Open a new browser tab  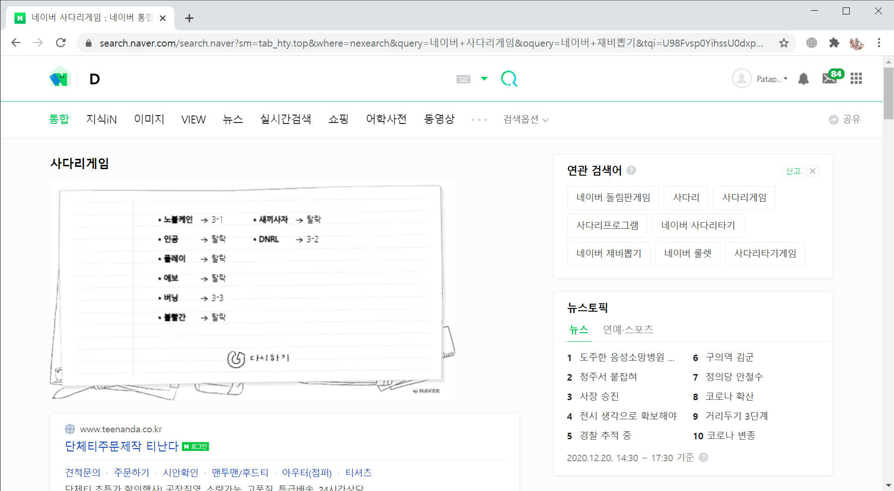click(x=189, y=18)
